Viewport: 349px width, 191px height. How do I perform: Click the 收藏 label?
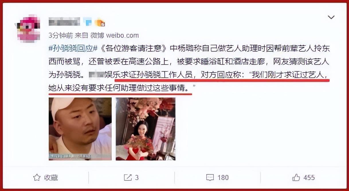click(x=51, y=178)
